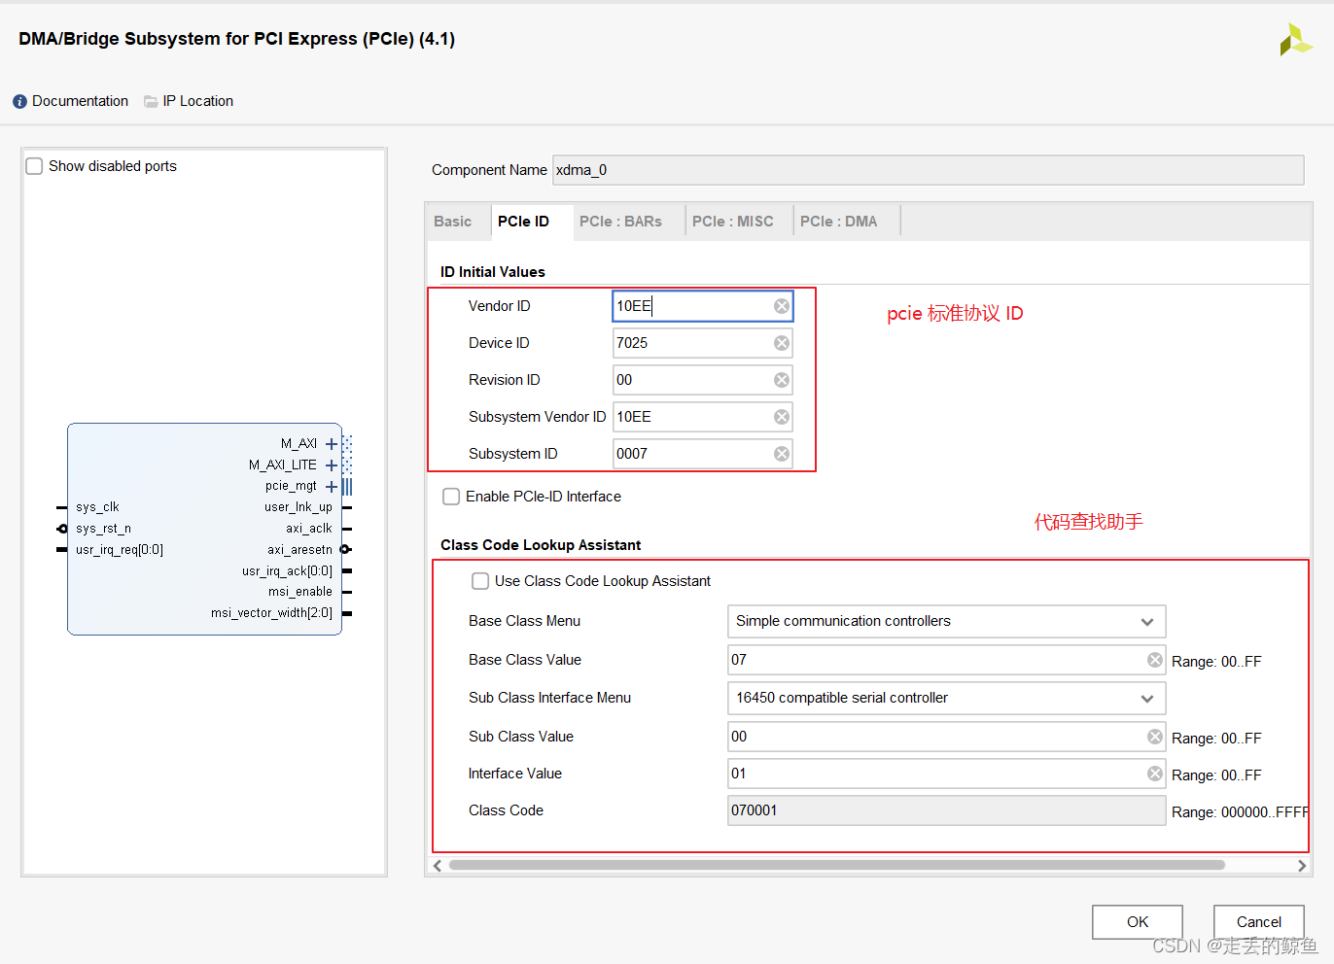Screen dimensions: 1334x964
Task: Click the usr_irq_ack[0:0] port label
Action: [x=288, y=571]
